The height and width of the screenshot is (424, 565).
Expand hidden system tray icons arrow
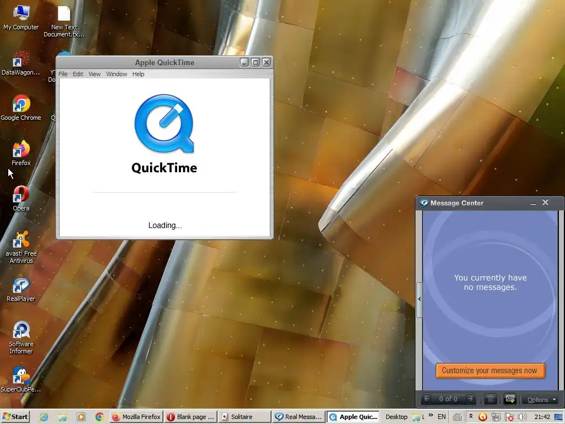tap(471, 416)
